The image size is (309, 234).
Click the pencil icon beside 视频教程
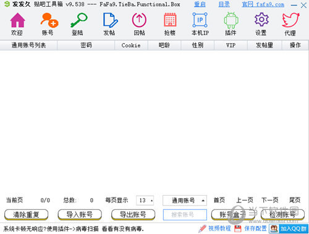[202, 228]
